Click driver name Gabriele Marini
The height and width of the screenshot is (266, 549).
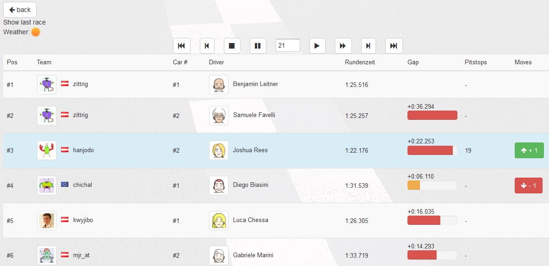(x=253, y=255)
